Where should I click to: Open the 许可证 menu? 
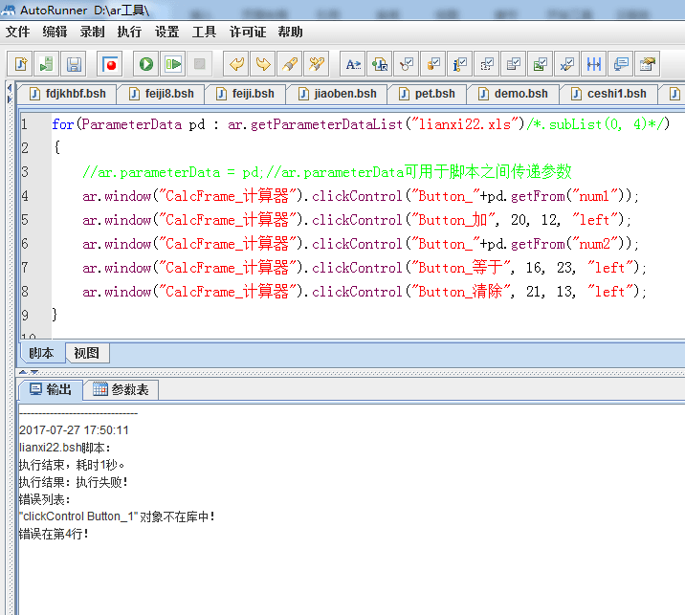[248, 32]
